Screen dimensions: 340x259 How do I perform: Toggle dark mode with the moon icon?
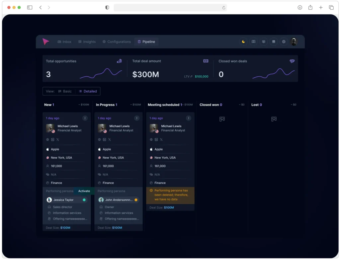click(x=243, y=42)
